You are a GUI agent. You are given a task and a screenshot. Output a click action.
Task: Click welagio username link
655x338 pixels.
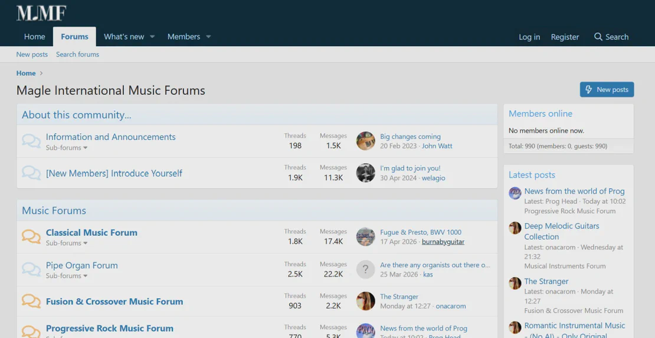pyautogui.click(x=433, y=178)
